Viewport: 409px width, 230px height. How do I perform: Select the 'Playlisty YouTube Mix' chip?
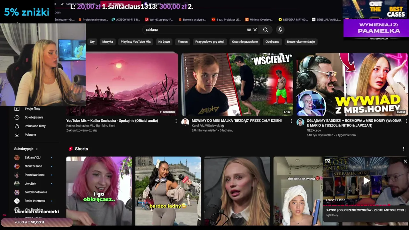[x=135, y=42]
